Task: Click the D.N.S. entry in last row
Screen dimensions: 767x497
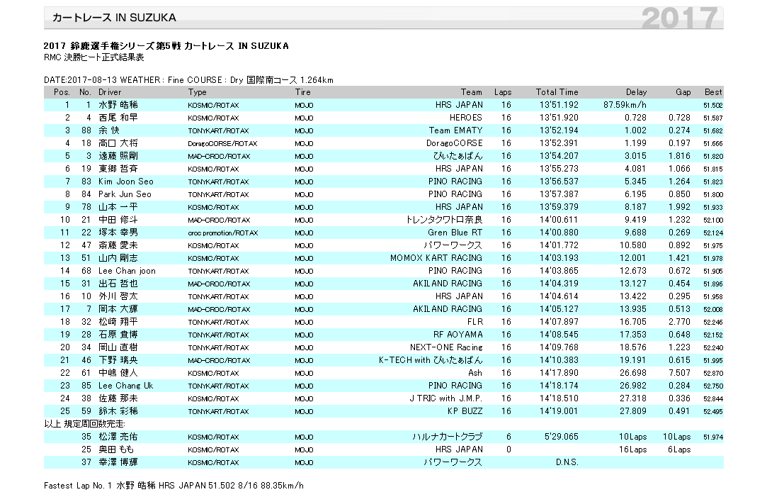Action: pos(567,462)
